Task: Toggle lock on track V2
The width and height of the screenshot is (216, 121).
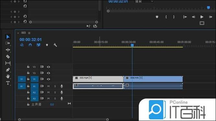Action: pyautogui.click(x=28, y=73)
